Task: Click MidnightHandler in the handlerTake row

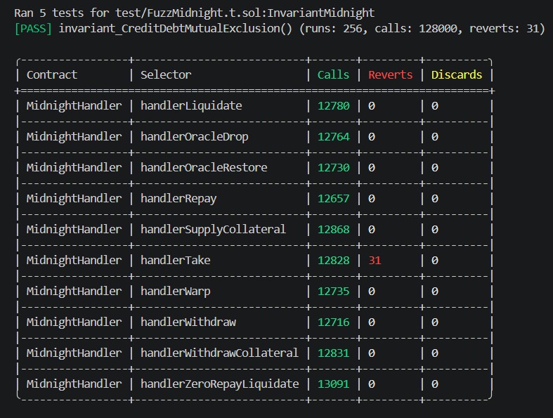Action: point(74,261)
